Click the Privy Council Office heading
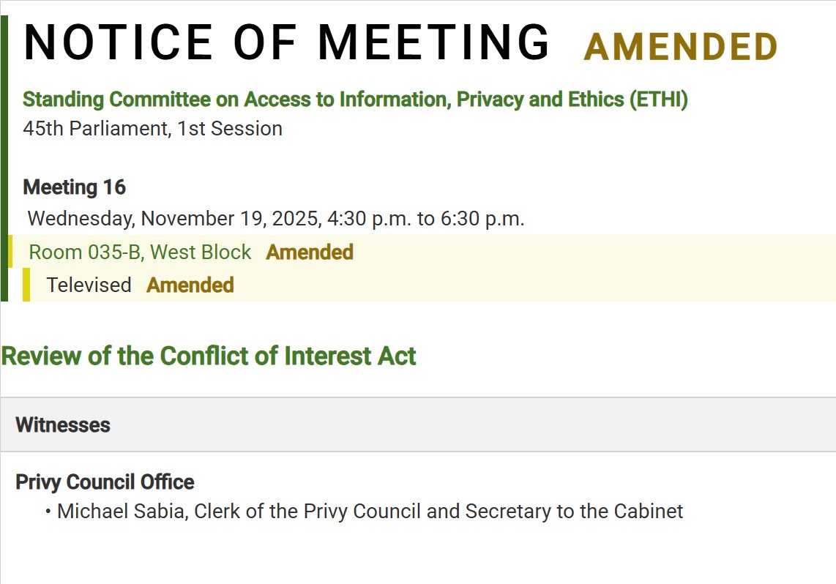Image resolution: width=836 pixels, height=584 pixels. [x=105, y=482]
